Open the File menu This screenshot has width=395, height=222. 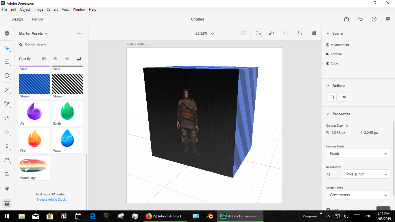4,10
